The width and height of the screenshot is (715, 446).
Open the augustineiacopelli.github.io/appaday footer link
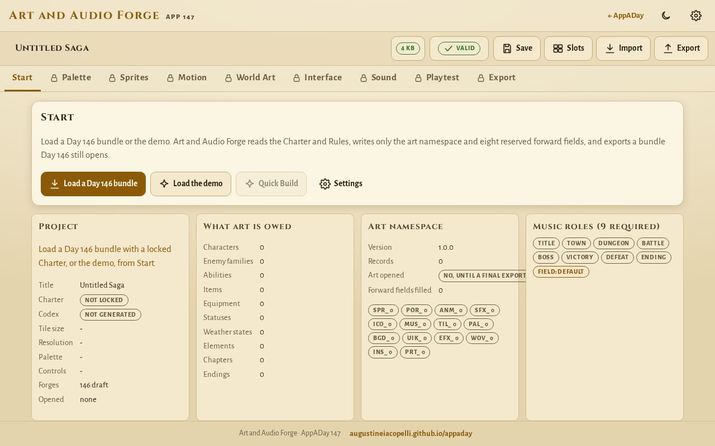pyautogui.click(x=411, y=434)
